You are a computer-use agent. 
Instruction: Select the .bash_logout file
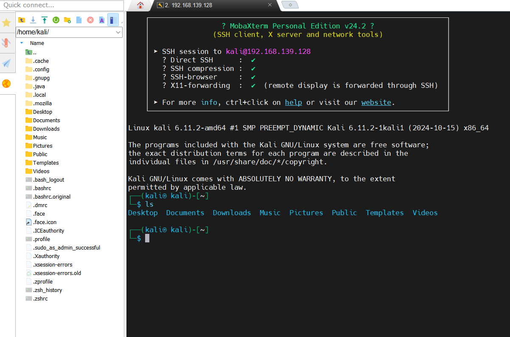click(x=45, y=180)
